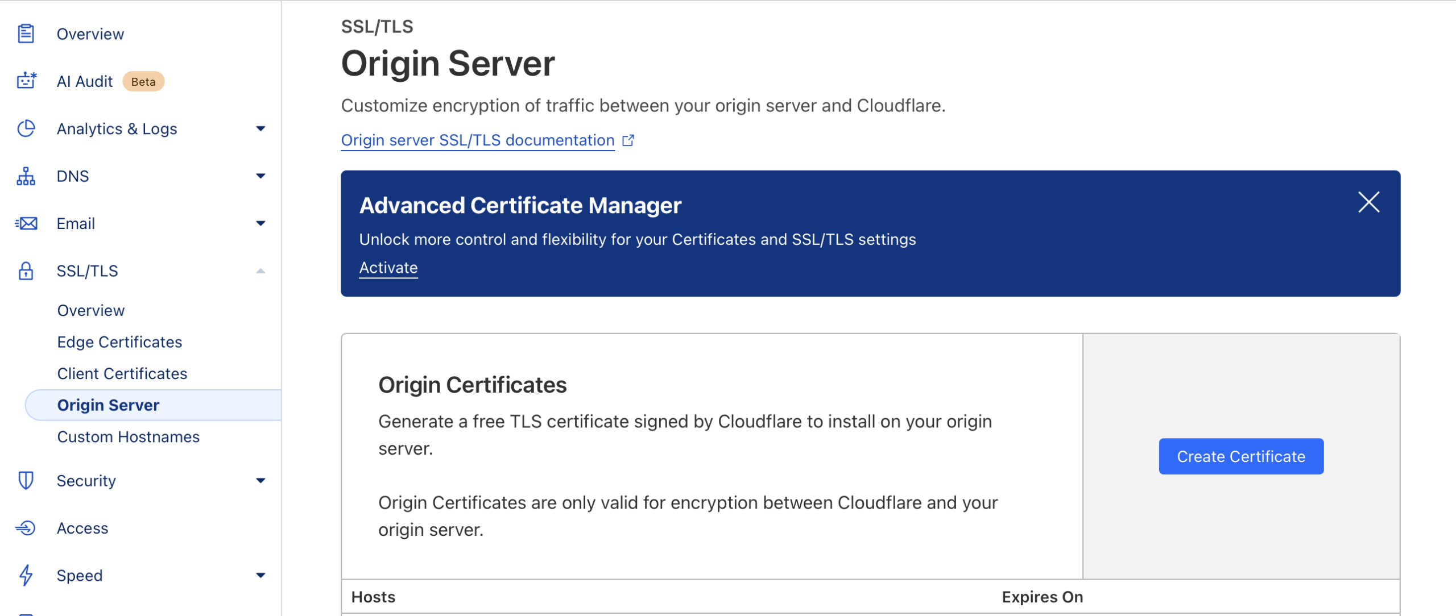Click the AI Audit robot icon
1456x616 pixels.
pos(26,81)
